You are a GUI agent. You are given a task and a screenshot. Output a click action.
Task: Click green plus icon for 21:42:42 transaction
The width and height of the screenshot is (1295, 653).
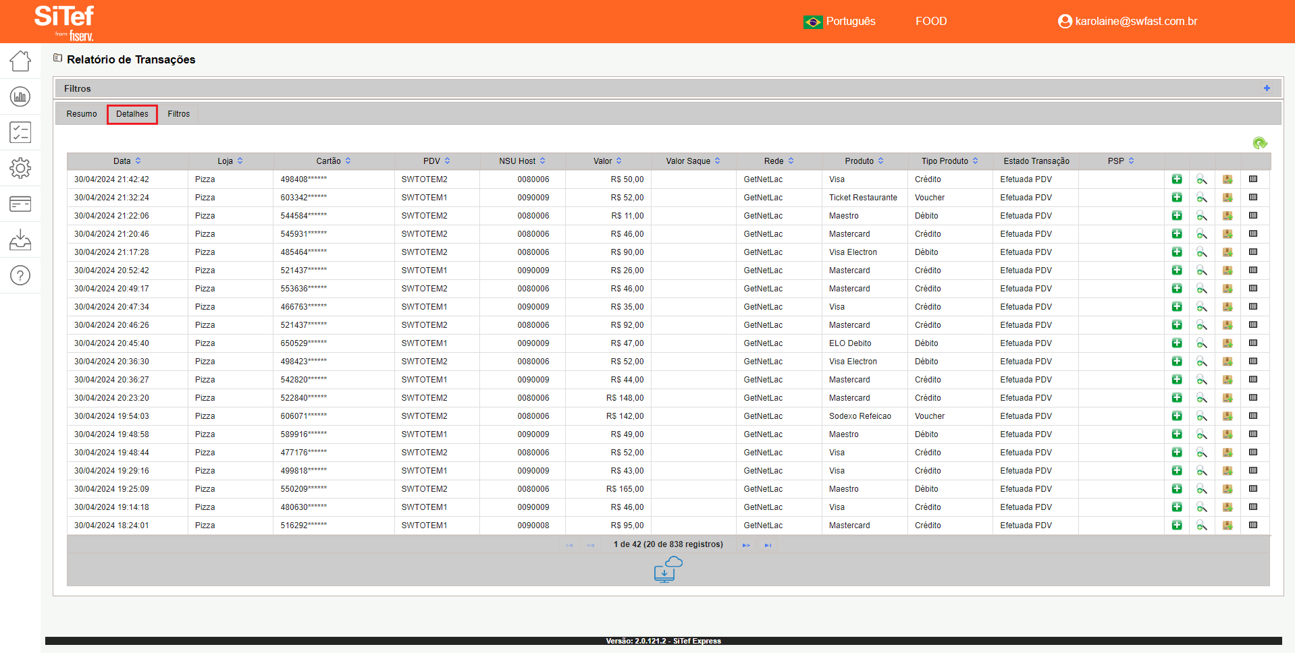1177,179
